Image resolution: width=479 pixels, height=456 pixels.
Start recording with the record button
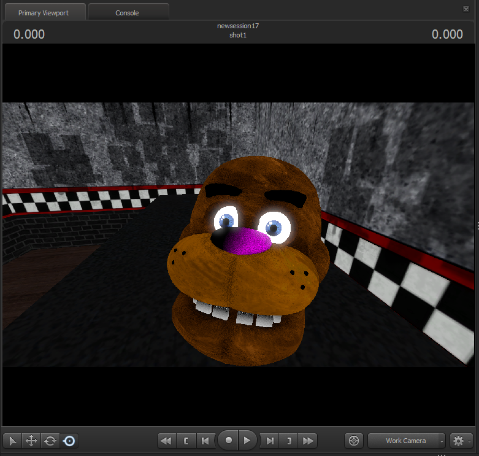[228, 441]
